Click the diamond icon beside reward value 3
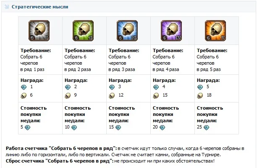This screenshot has width=257, height=168. click(112, 87)
